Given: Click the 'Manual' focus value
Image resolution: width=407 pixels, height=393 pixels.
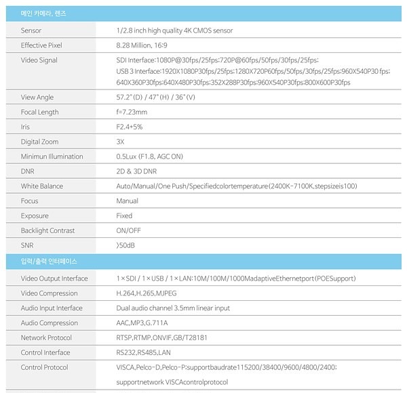Looking at the screenshot, I should 128,201.
